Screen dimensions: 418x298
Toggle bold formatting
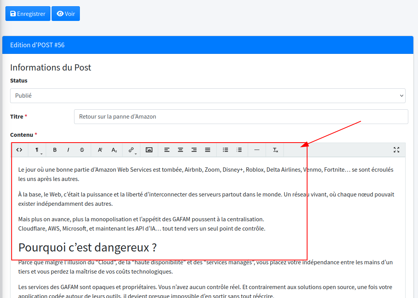pyautogui.click(x=55, y=150)
